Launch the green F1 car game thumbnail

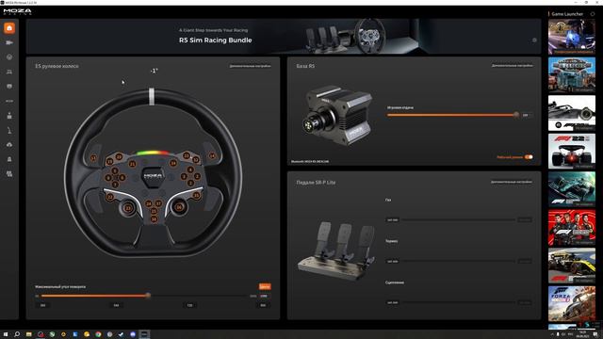tap(572, 189)
